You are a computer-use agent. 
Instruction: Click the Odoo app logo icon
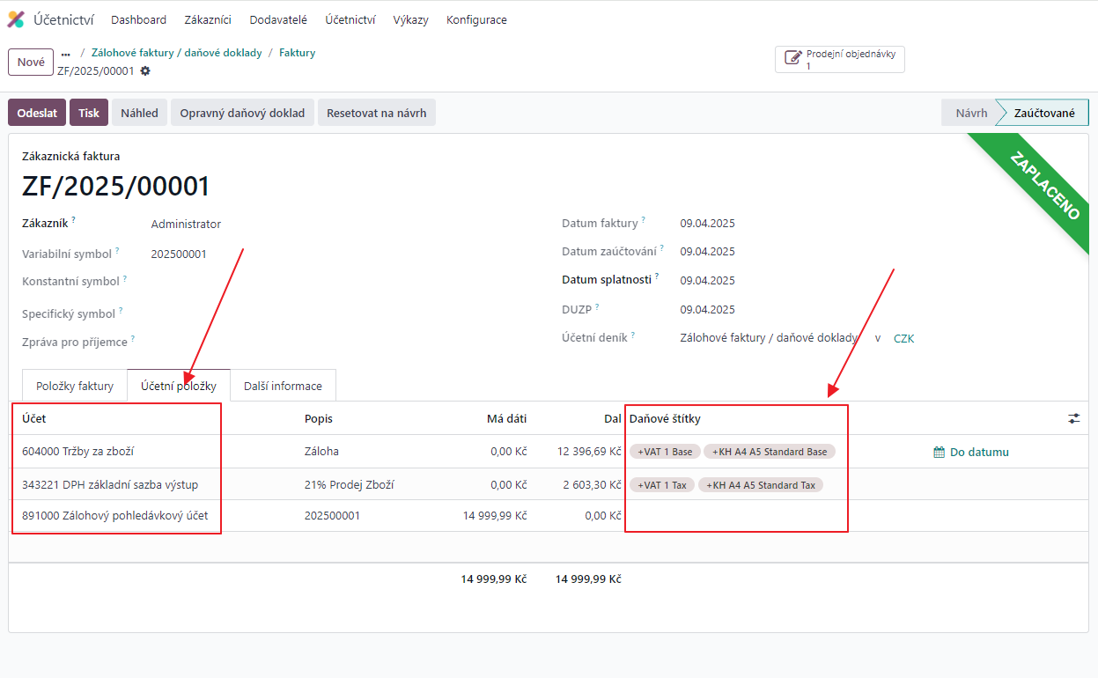coord(16,19)
